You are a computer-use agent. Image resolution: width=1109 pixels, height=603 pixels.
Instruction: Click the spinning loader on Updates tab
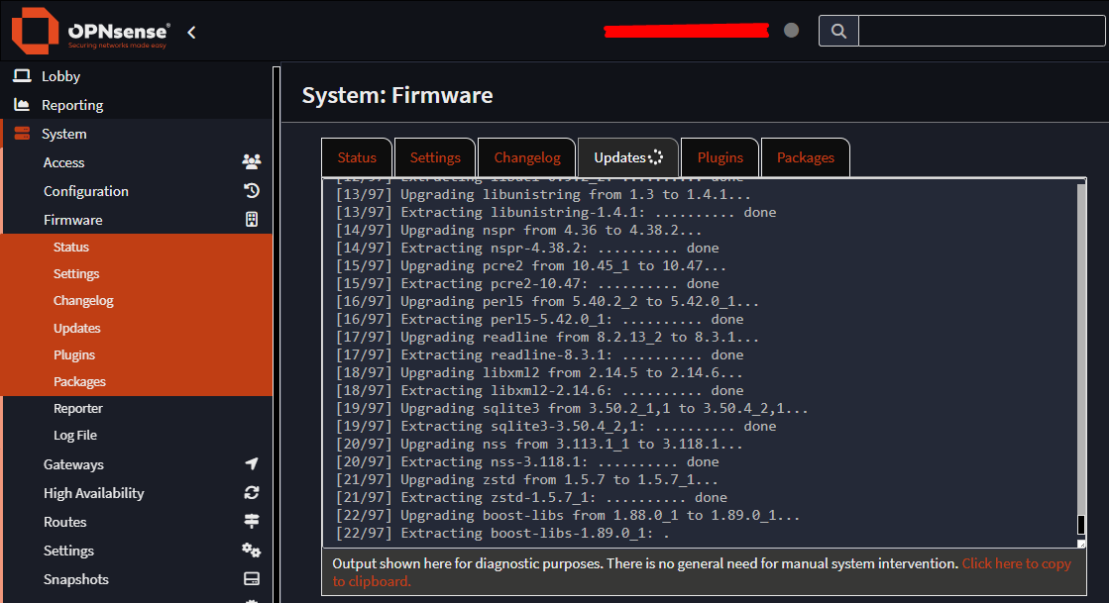click(656, 157)
